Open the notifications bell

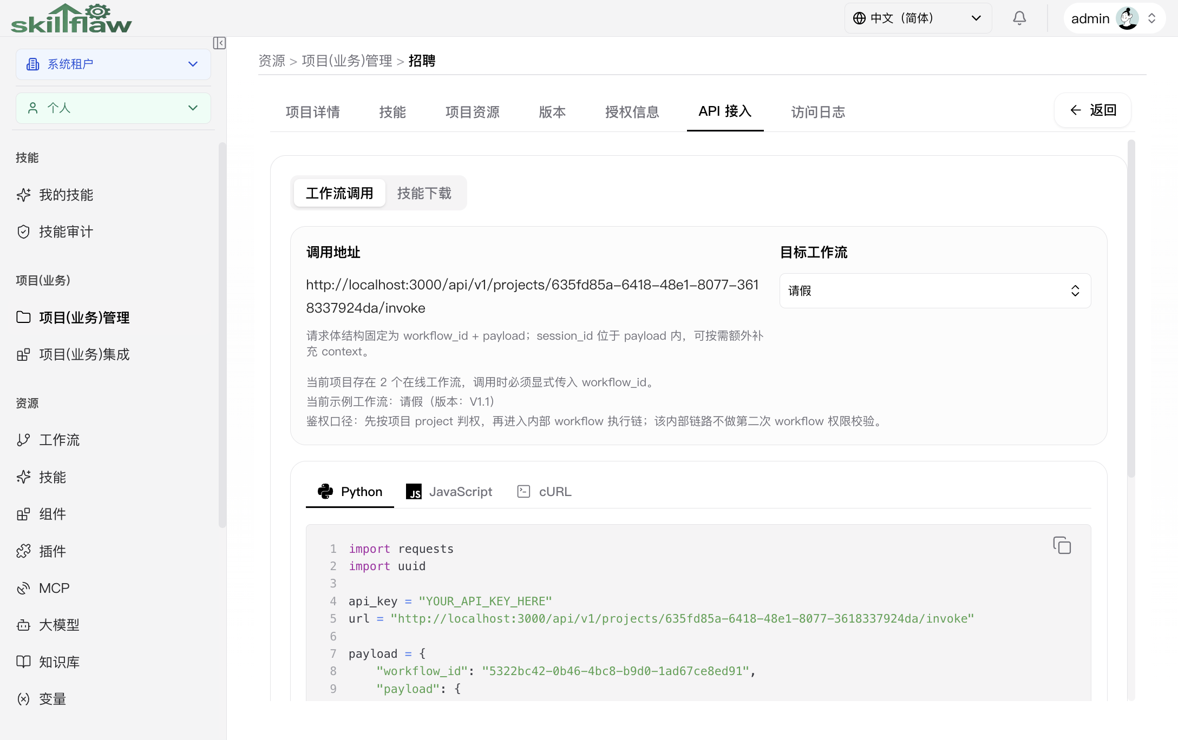(1019, 18)
